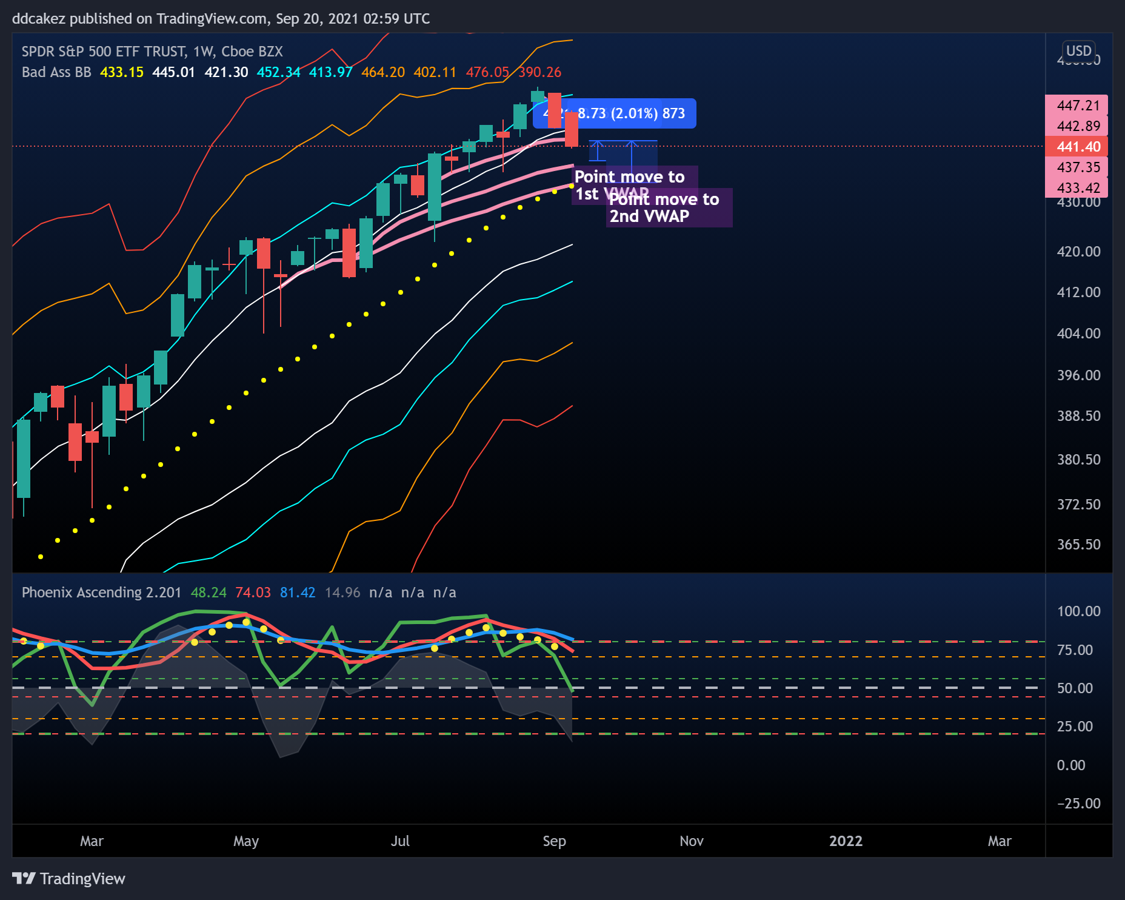Click the red 476.05 indicator value
Image resolution: width=1125 pixels, height=900 pixels.
point(487,72)
